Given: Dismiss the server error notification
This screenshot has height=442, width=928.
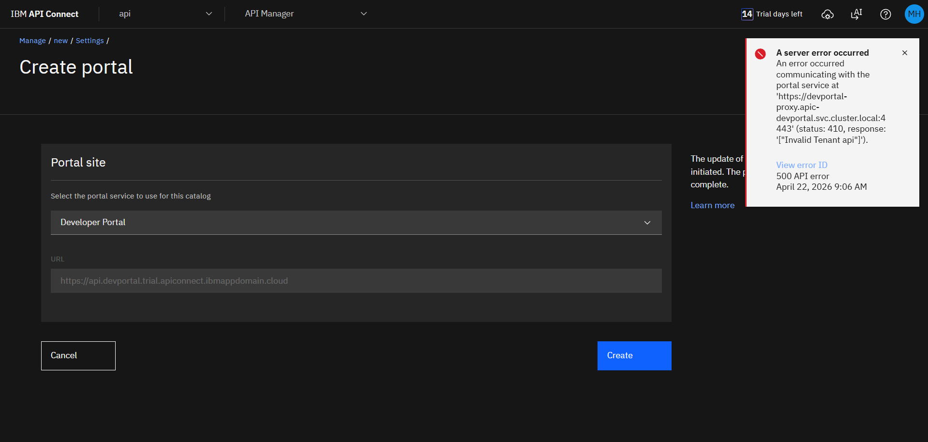Looking at the screenshot, I should [x=905, y=53].
